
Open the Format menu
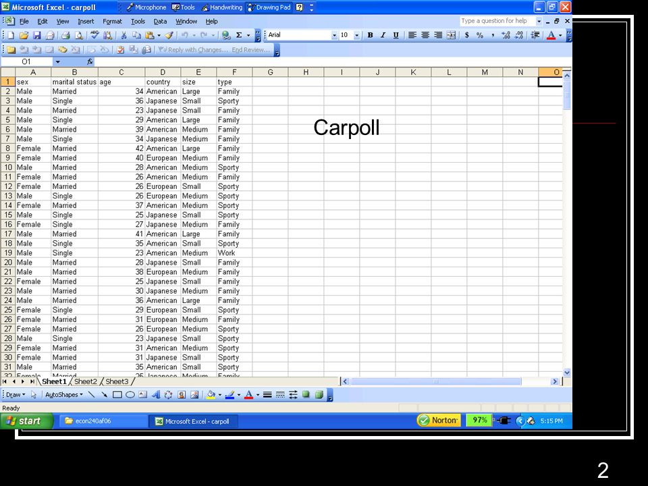click(113, 22)
